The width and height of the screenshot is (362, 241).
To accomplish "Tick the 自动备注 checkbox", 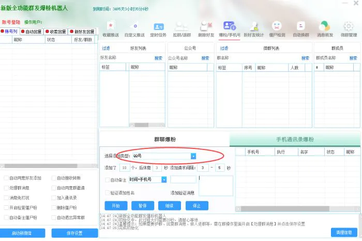I will tap(108, 180).
